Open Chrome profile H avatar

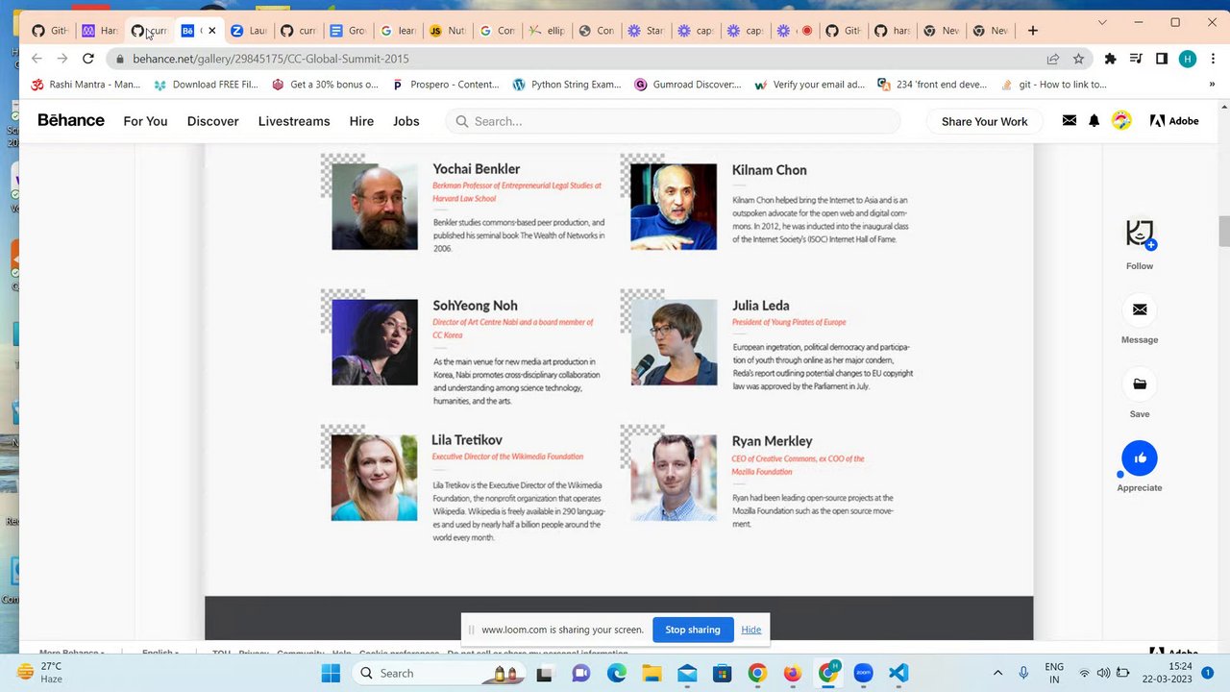1188,59
